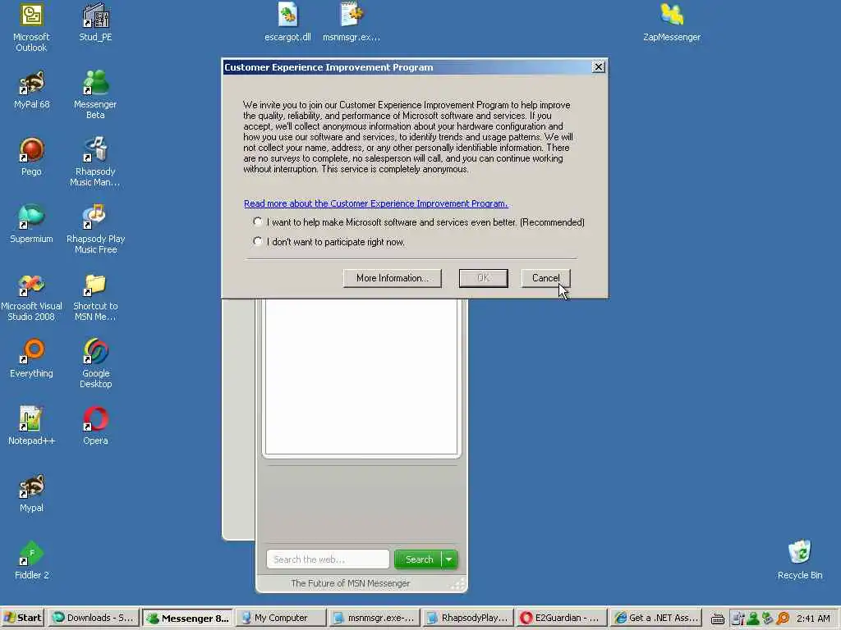Open the Pego desktop shortcut
This screenshot has width=841, height=630.
point(32,157)
